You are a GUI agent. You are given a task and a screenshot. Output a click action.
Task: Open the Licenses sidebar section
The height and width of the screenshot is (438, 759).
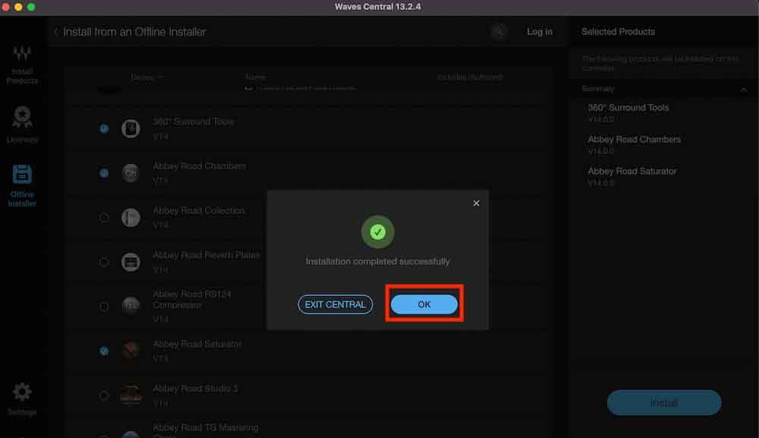pos(22,124)
